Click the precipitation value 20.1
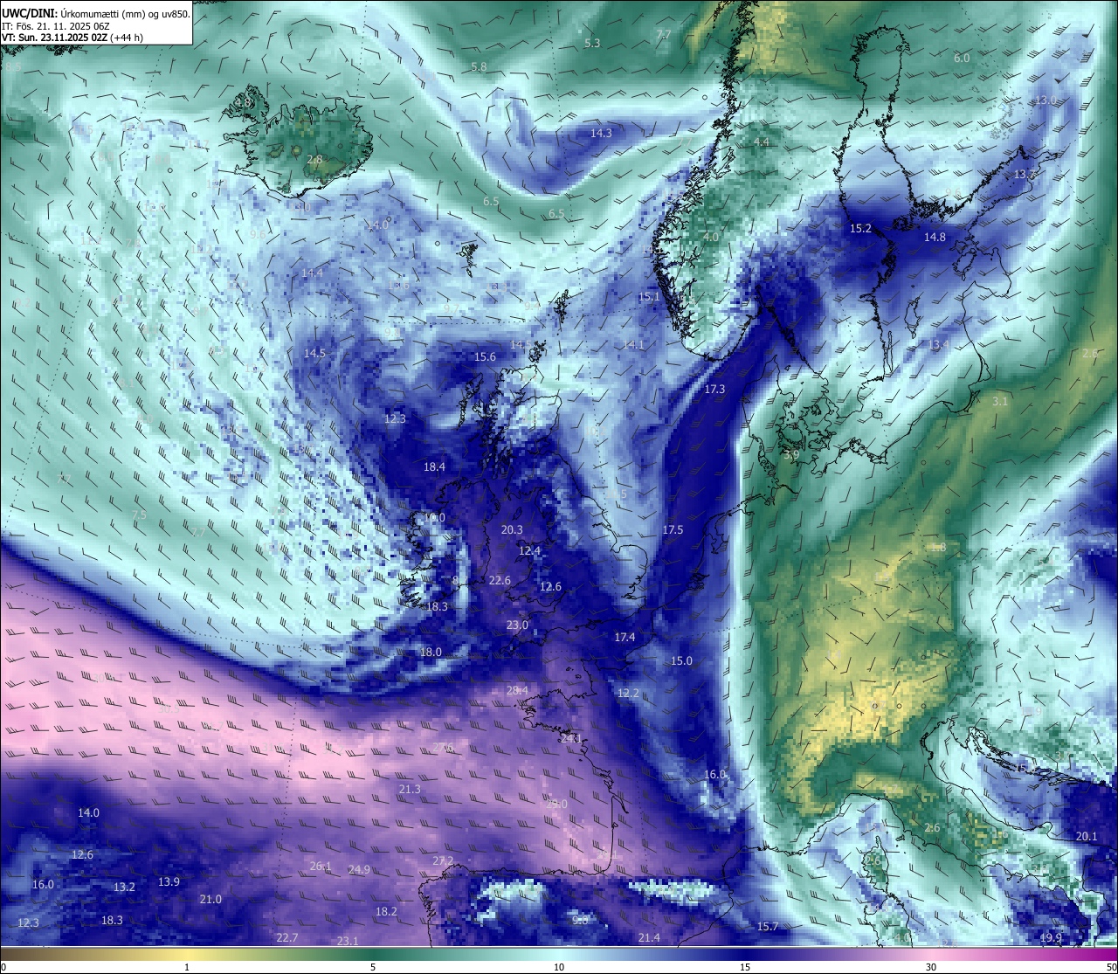 (x=1087, y=836)
